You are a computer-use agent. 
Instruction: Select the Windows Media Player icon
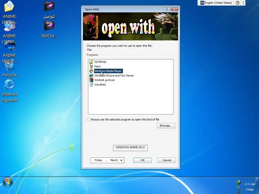91,71
